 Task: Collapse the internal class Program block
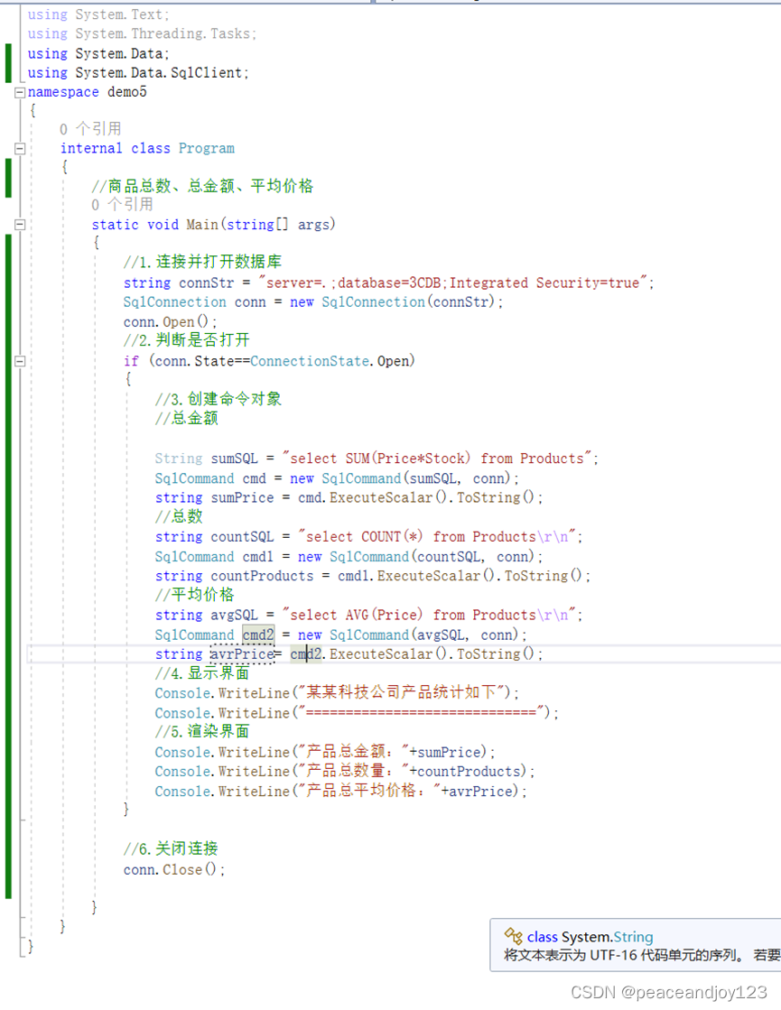[x=20, y=149]
